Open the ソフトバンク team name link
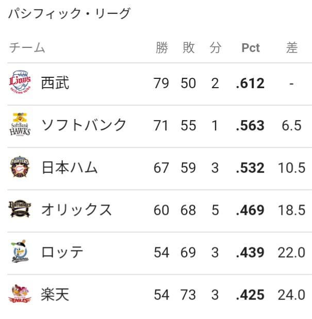Viewport: 312px width, 319px height. click(x=84, y=125)
